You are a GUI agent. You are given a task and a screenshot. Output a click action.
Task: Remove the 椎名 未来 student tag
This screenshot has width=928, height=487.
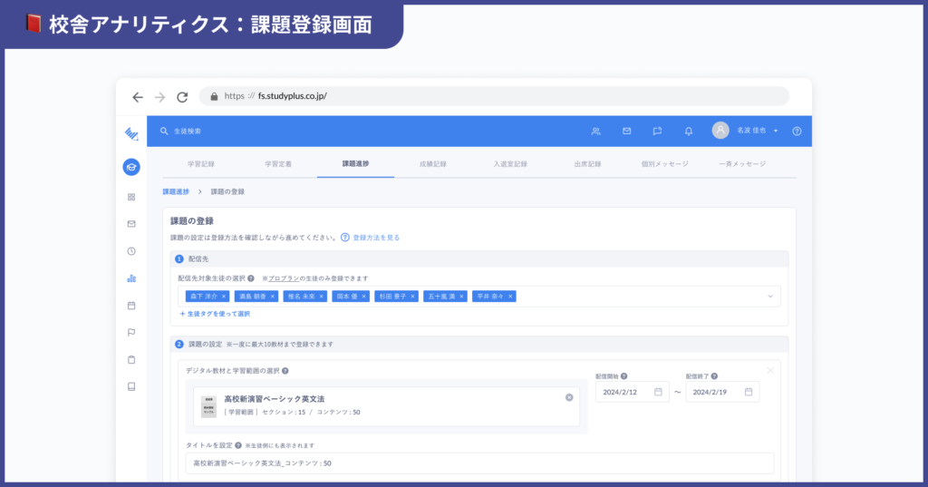click(322, 297)
